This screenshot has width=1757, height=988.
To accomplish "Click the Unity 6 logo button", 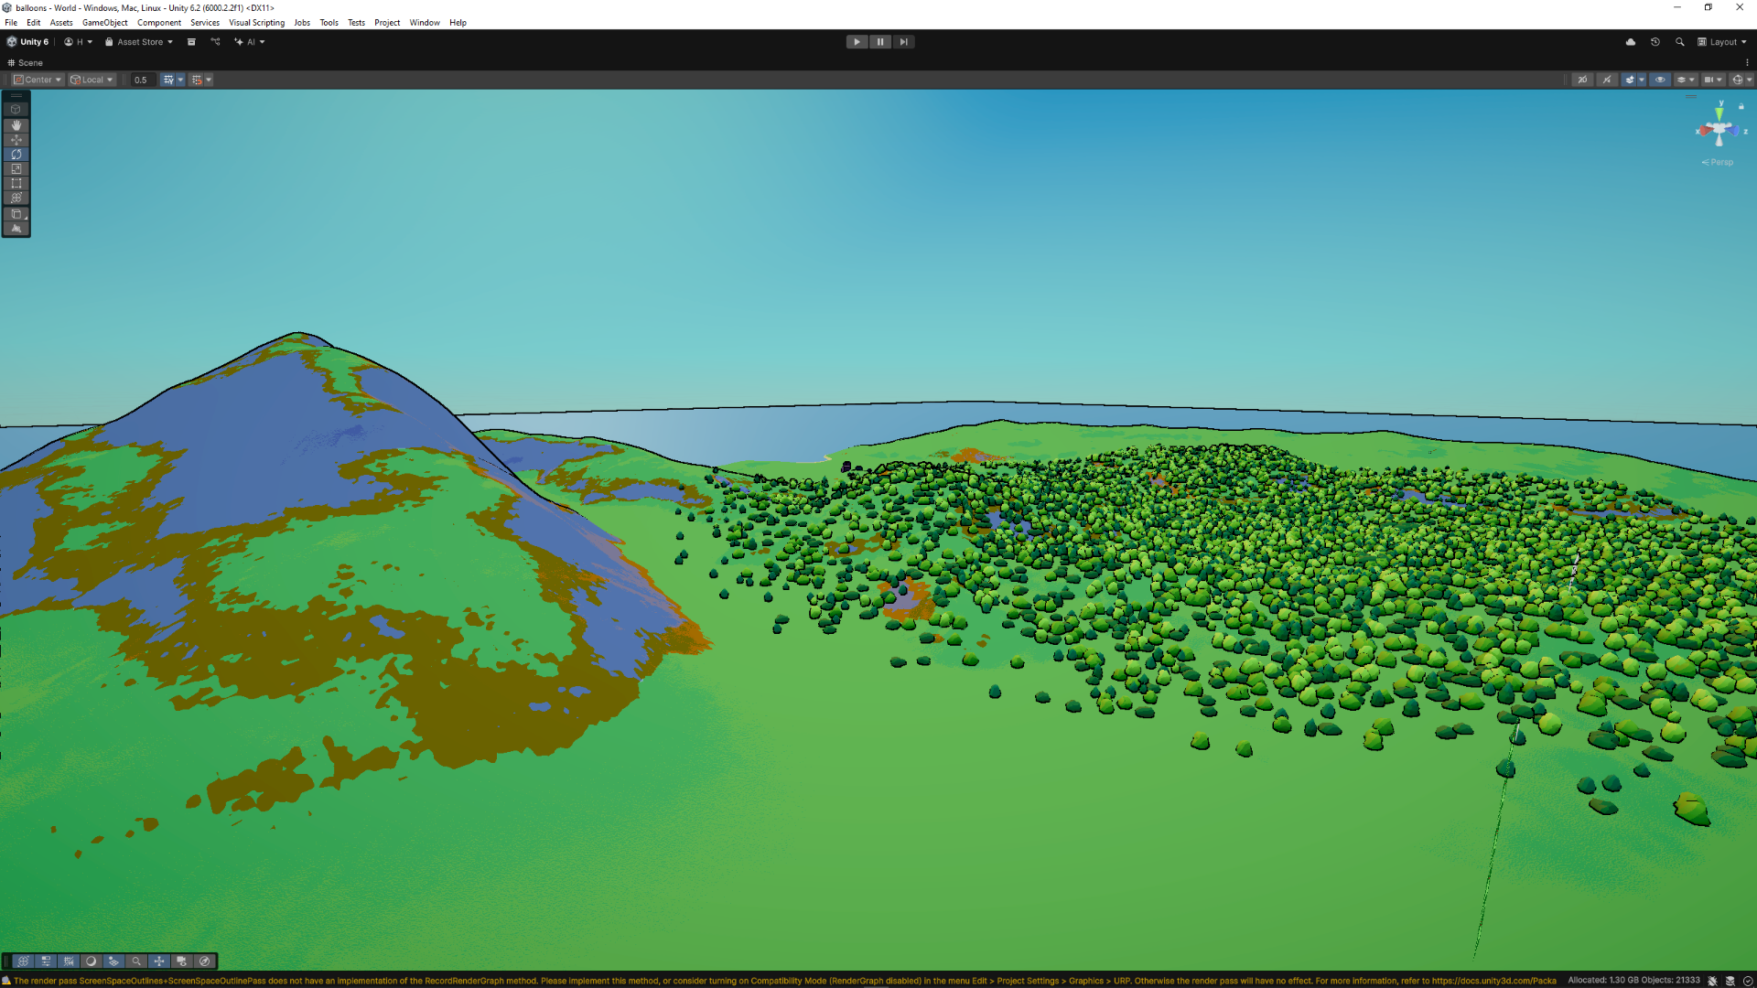I will coord(27,42).
